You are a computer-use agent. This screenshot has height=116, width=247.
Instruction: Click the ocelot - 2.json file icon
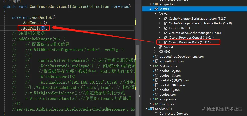(x=156, y=71)
